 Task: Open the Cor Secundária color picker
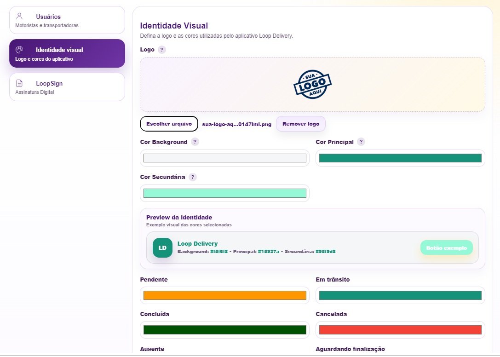(x=225, y=193)
